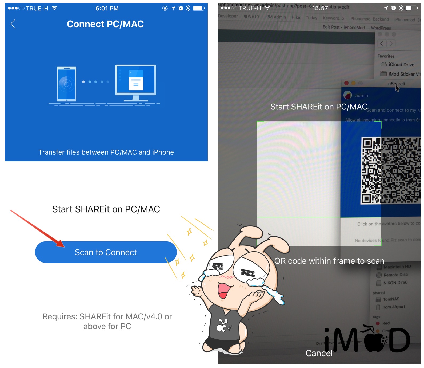Select Macintosh HD in the Finder sidebar
The width and height of the screenshot is (424, 368).
pos(397,267)
